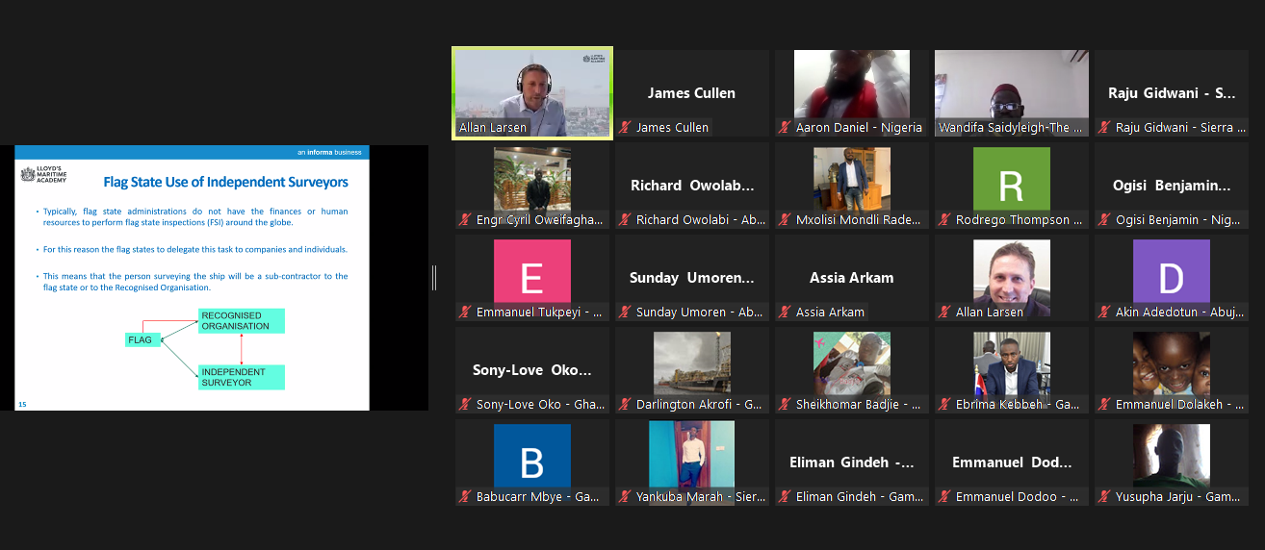Image resolution: width=1265 pixels, height=550 pixels.
Task: Select Emmanuel Tukpeyi's pink E avatar
Action: pos(531,271)
